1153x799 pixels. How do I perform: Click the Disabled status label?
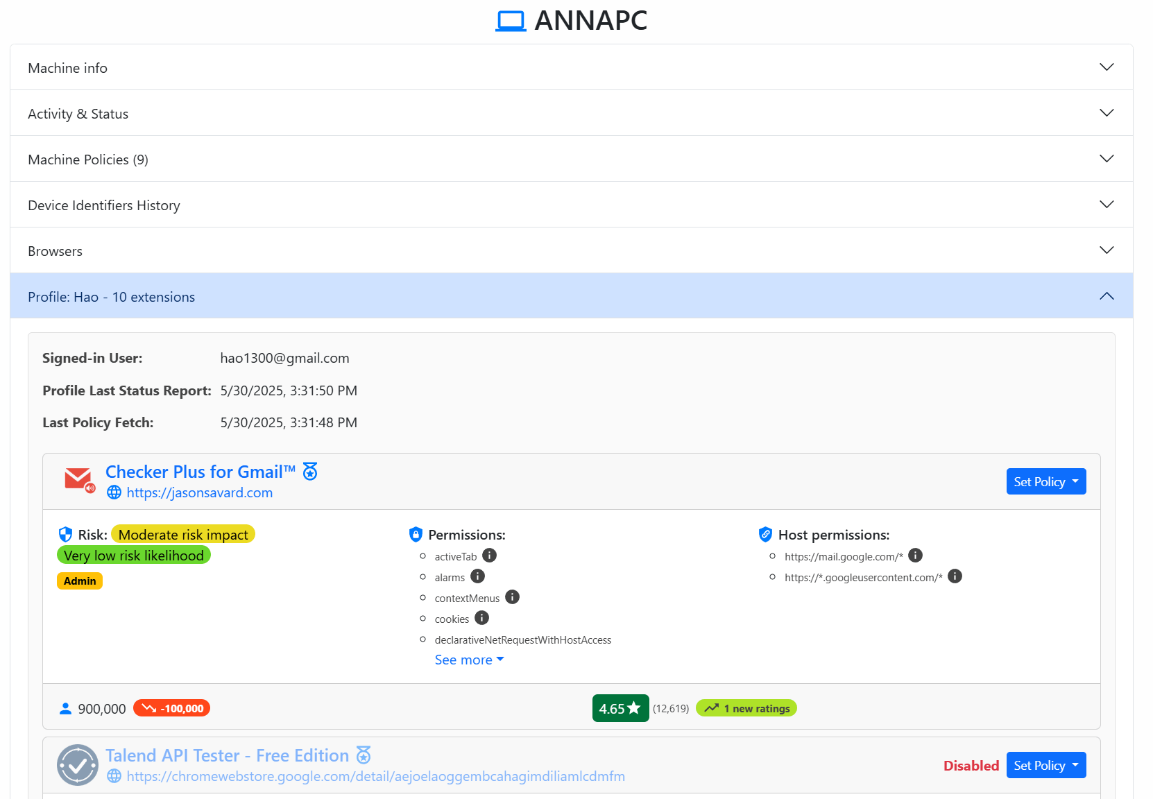(x=971, y=765)
